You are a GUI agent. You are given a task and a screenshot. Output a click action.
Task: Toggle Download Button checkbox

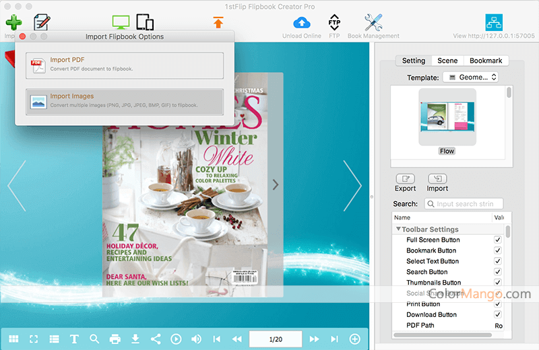point(497,314)
